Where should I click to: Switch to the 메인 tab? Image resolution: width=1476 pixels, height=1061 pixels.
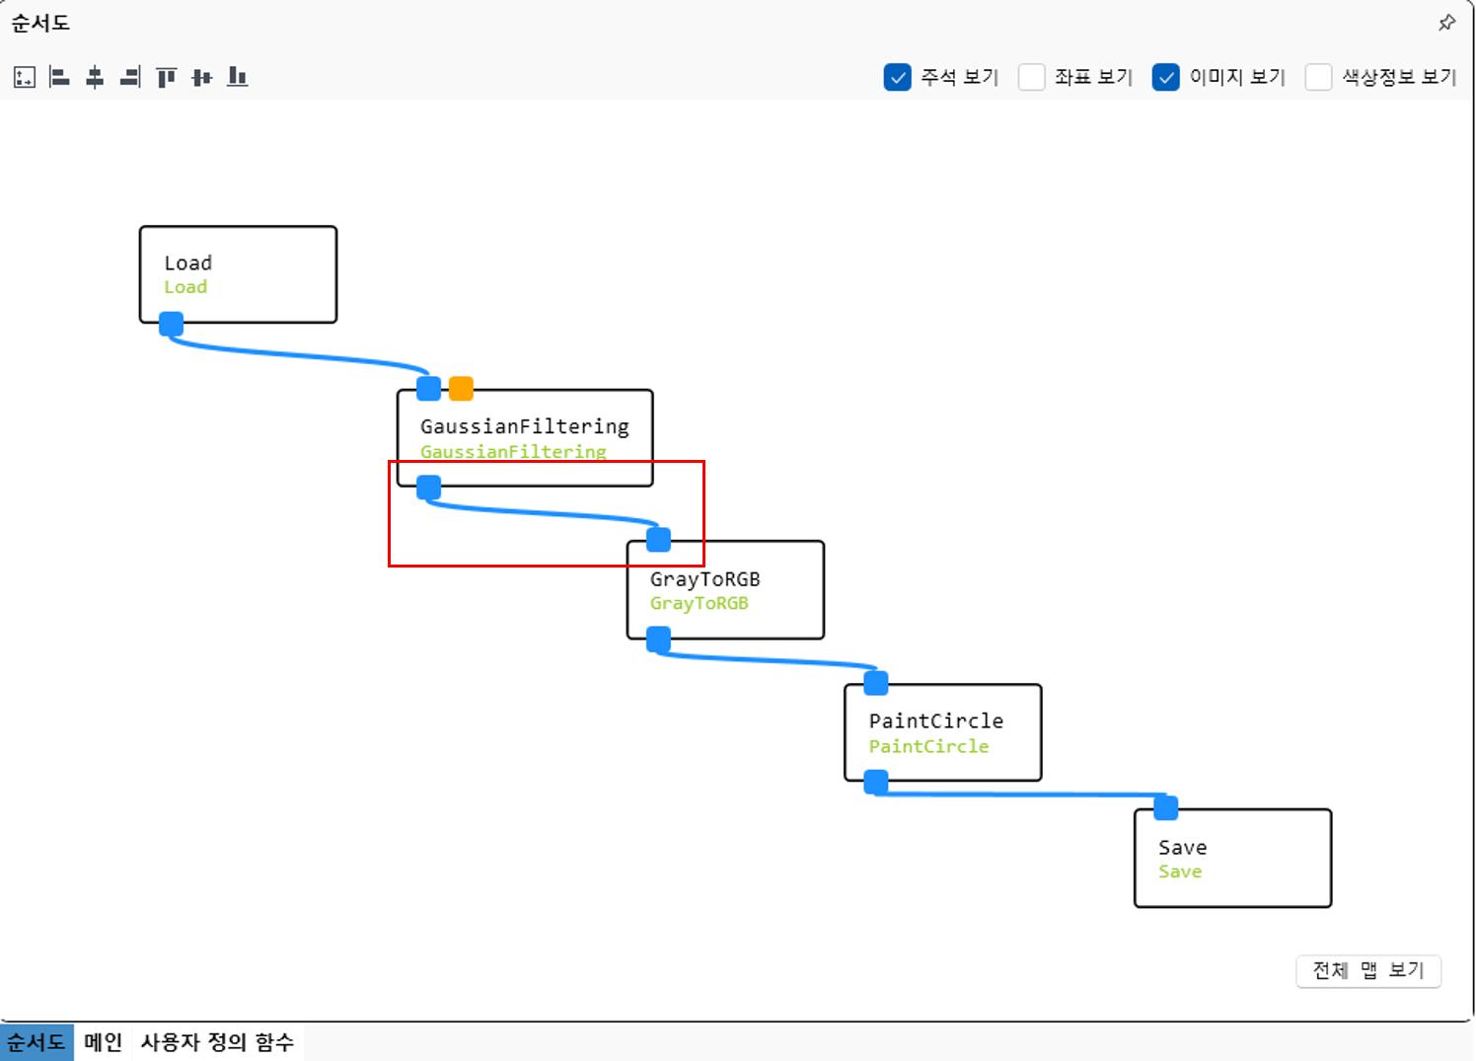[103, 1042]
